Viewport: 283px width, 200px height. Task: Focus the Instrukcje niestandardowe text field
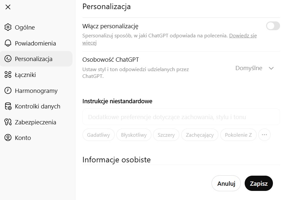click(181, 117)
